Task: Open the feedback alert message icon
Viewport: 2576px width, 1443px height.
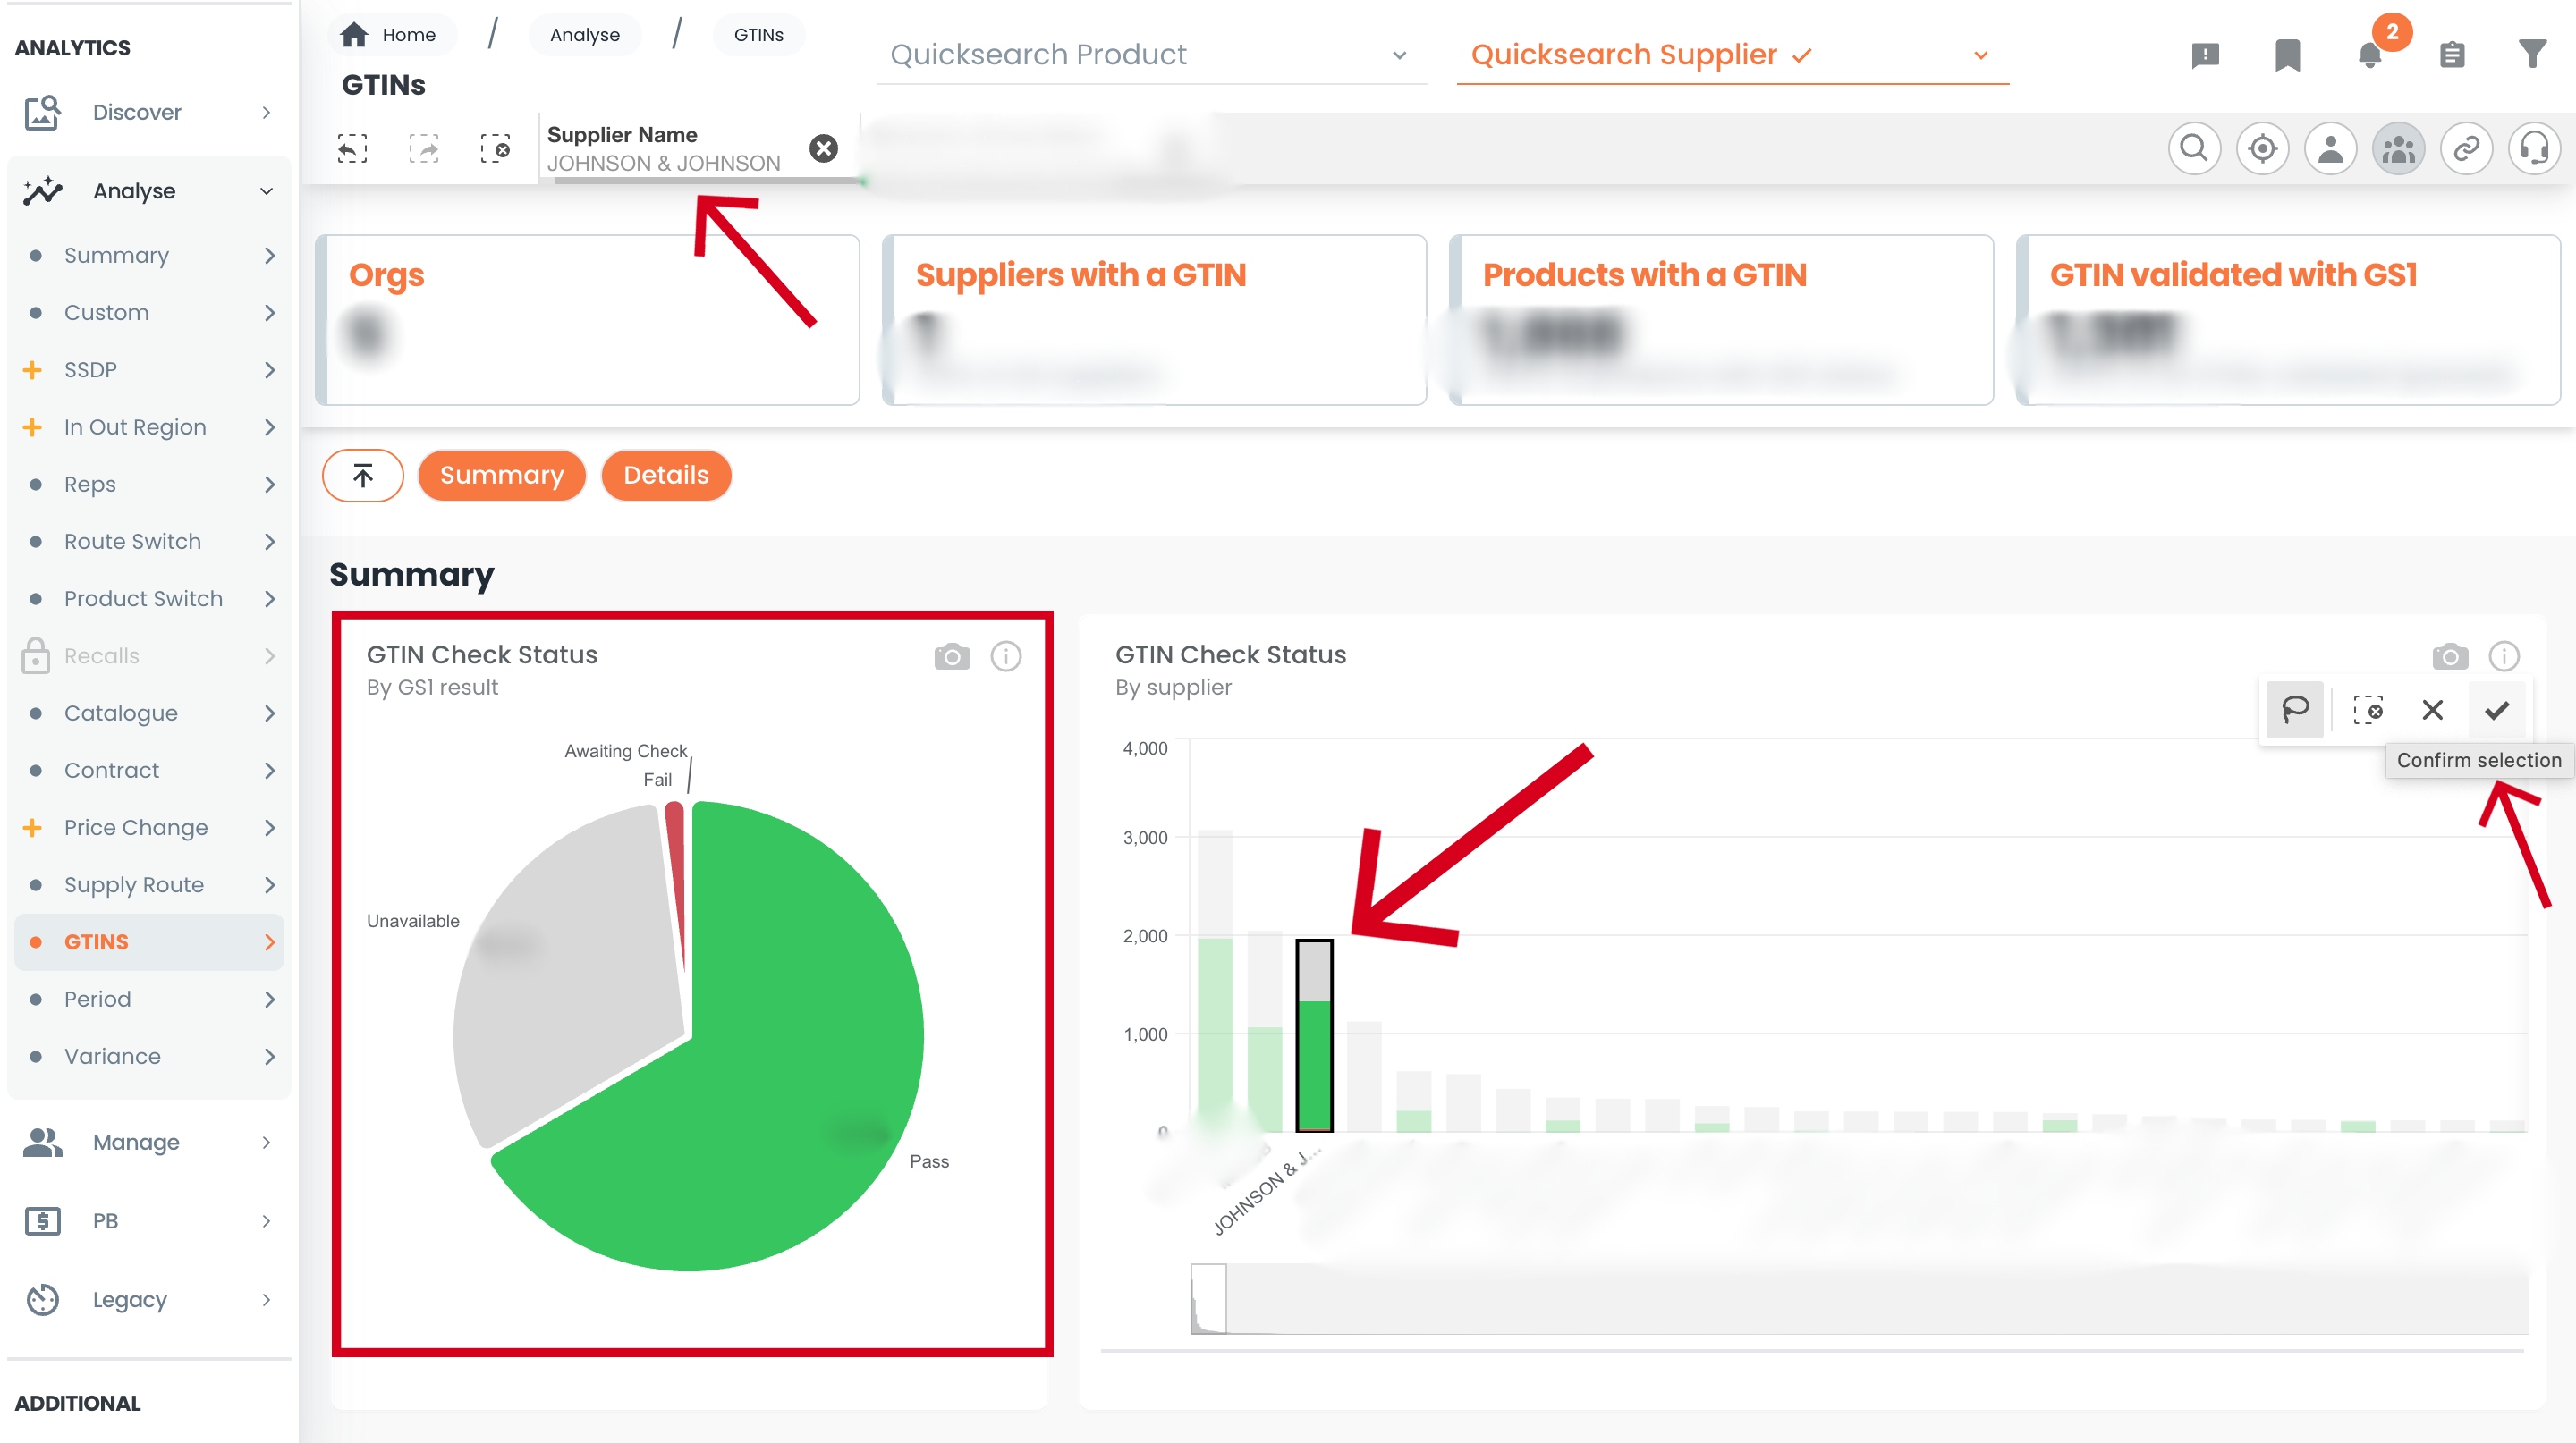Action: [2205, 55]
